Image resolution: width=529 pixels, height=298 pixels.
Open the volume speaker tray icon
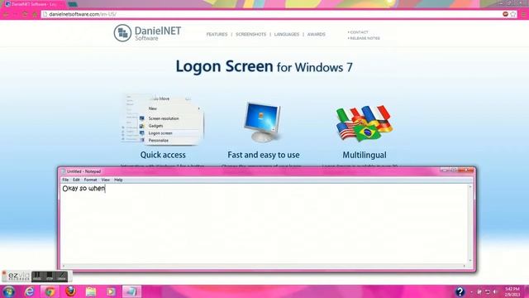[x=495, y=291]
